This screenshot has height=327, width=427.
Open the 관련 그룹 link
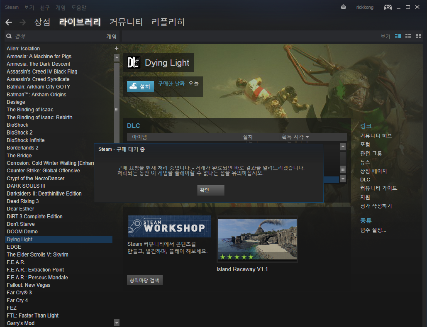pos(371,154)
